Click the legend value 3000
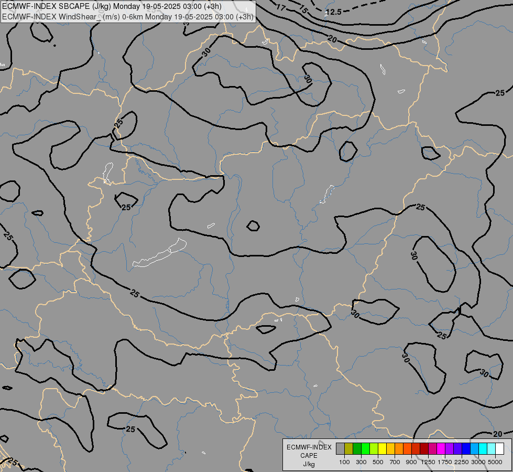The height and width of the screenshot is (472, 513). click(478, 462)
